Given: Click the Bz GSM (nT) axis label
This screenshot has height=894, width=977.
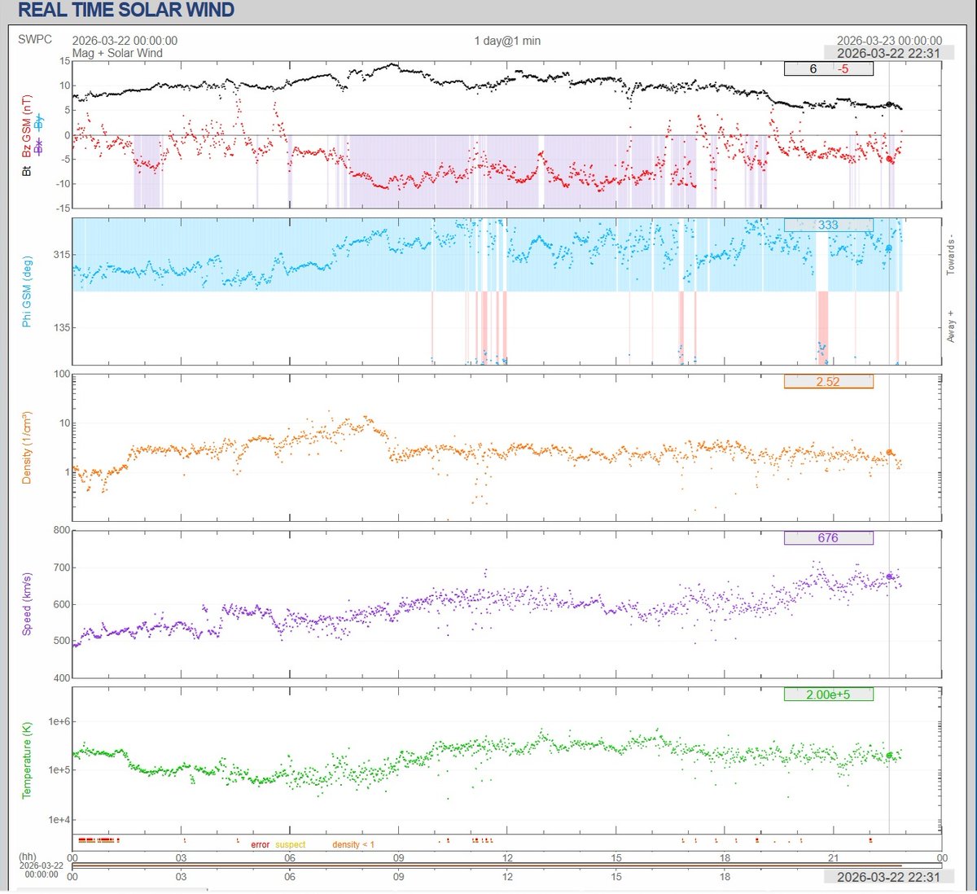Looking at the screenshot, I should pos(27,127).
